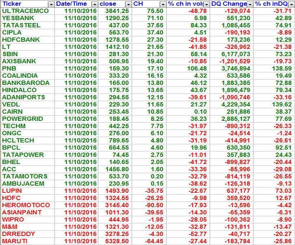Click the TATASTEEL ticker cell
The width and height of the screenshot is (295, 245).
[x=21, y=25]
